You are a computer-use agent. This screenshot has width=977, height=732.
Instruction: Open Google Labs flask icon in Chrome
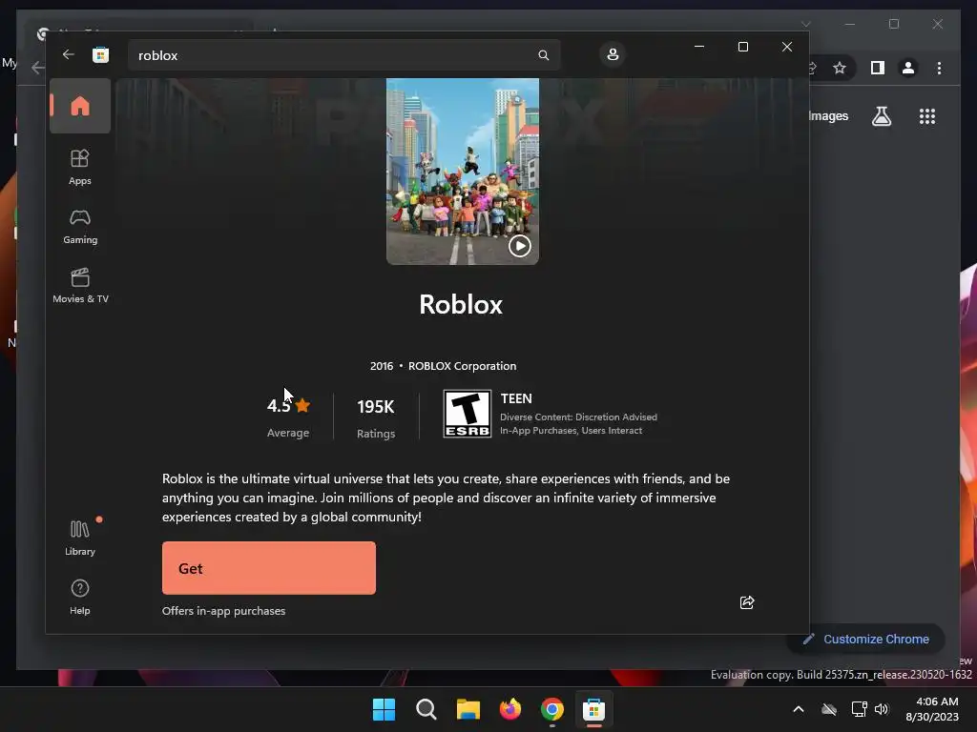[881, 116]
